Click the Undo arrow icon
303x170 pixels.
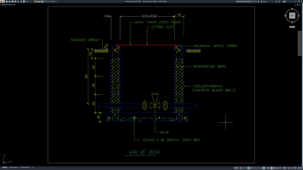(27, 1)
